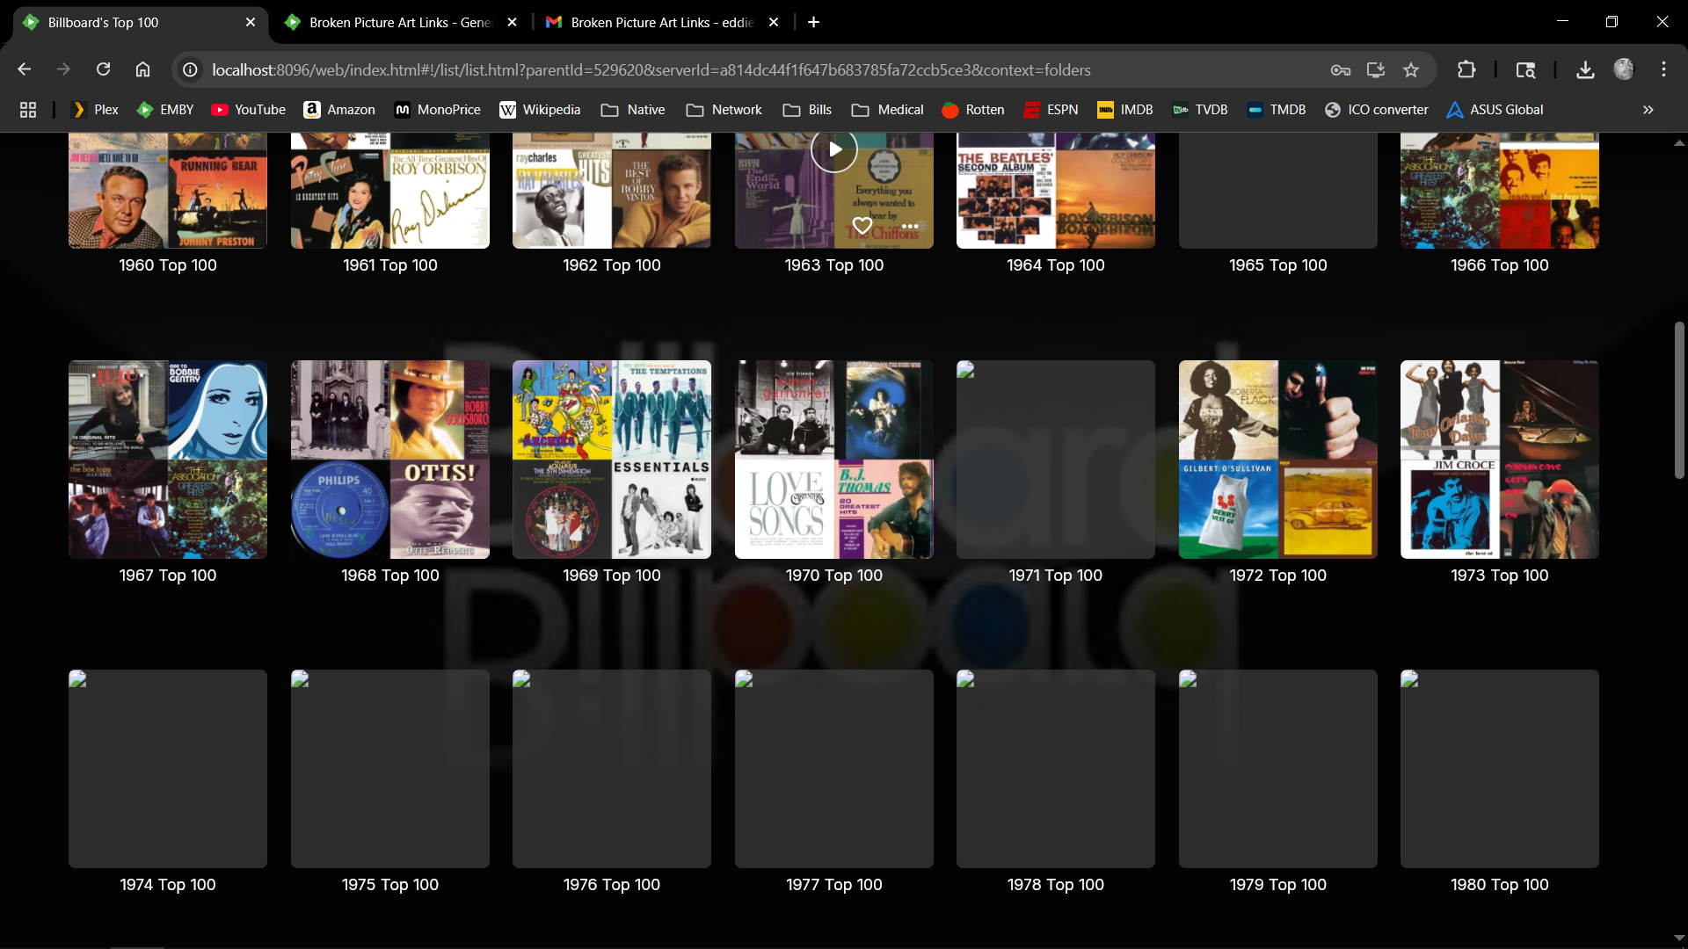Favorite the 1963 Top 100 with heart icon
The image size is (1688, 949).
point(862,226)
